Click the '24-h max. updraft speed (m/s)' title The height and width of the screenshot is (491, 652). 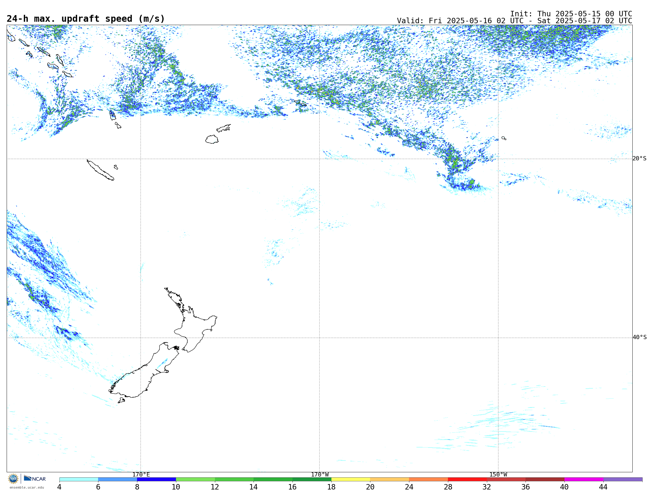86,19
